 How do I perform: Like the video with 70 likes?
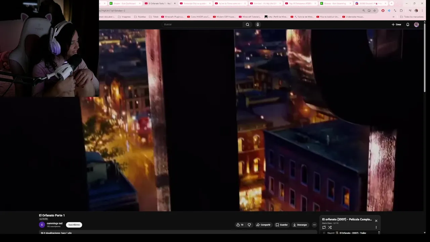click(240, 225)
